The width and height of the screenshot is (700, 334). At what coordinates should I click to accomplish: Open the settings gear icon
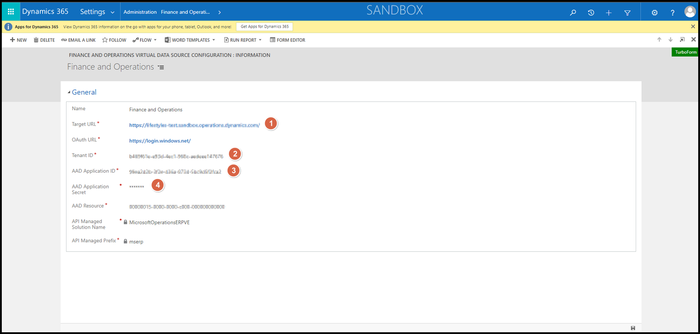point(654,13)
